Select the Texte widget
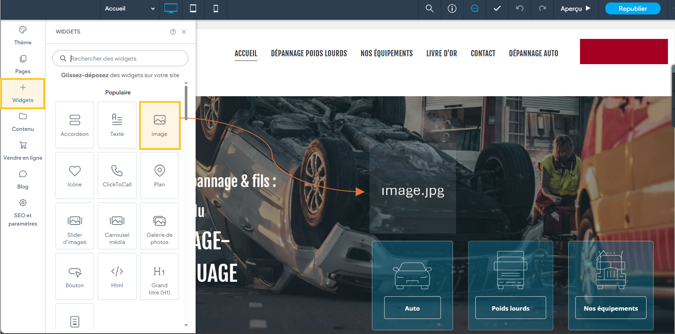Image resolution: width=675 pixels, height=334 pixels. [117, 125]
